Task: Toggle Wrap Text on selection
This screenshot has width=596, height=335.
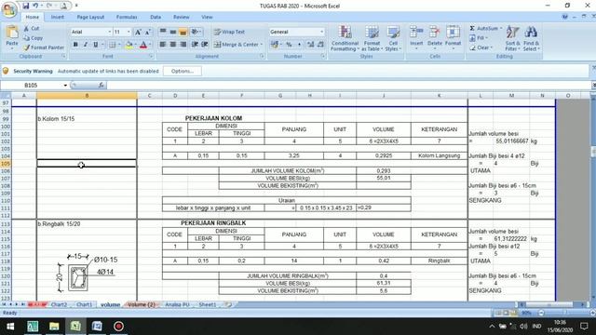Action: click(229, 32)
